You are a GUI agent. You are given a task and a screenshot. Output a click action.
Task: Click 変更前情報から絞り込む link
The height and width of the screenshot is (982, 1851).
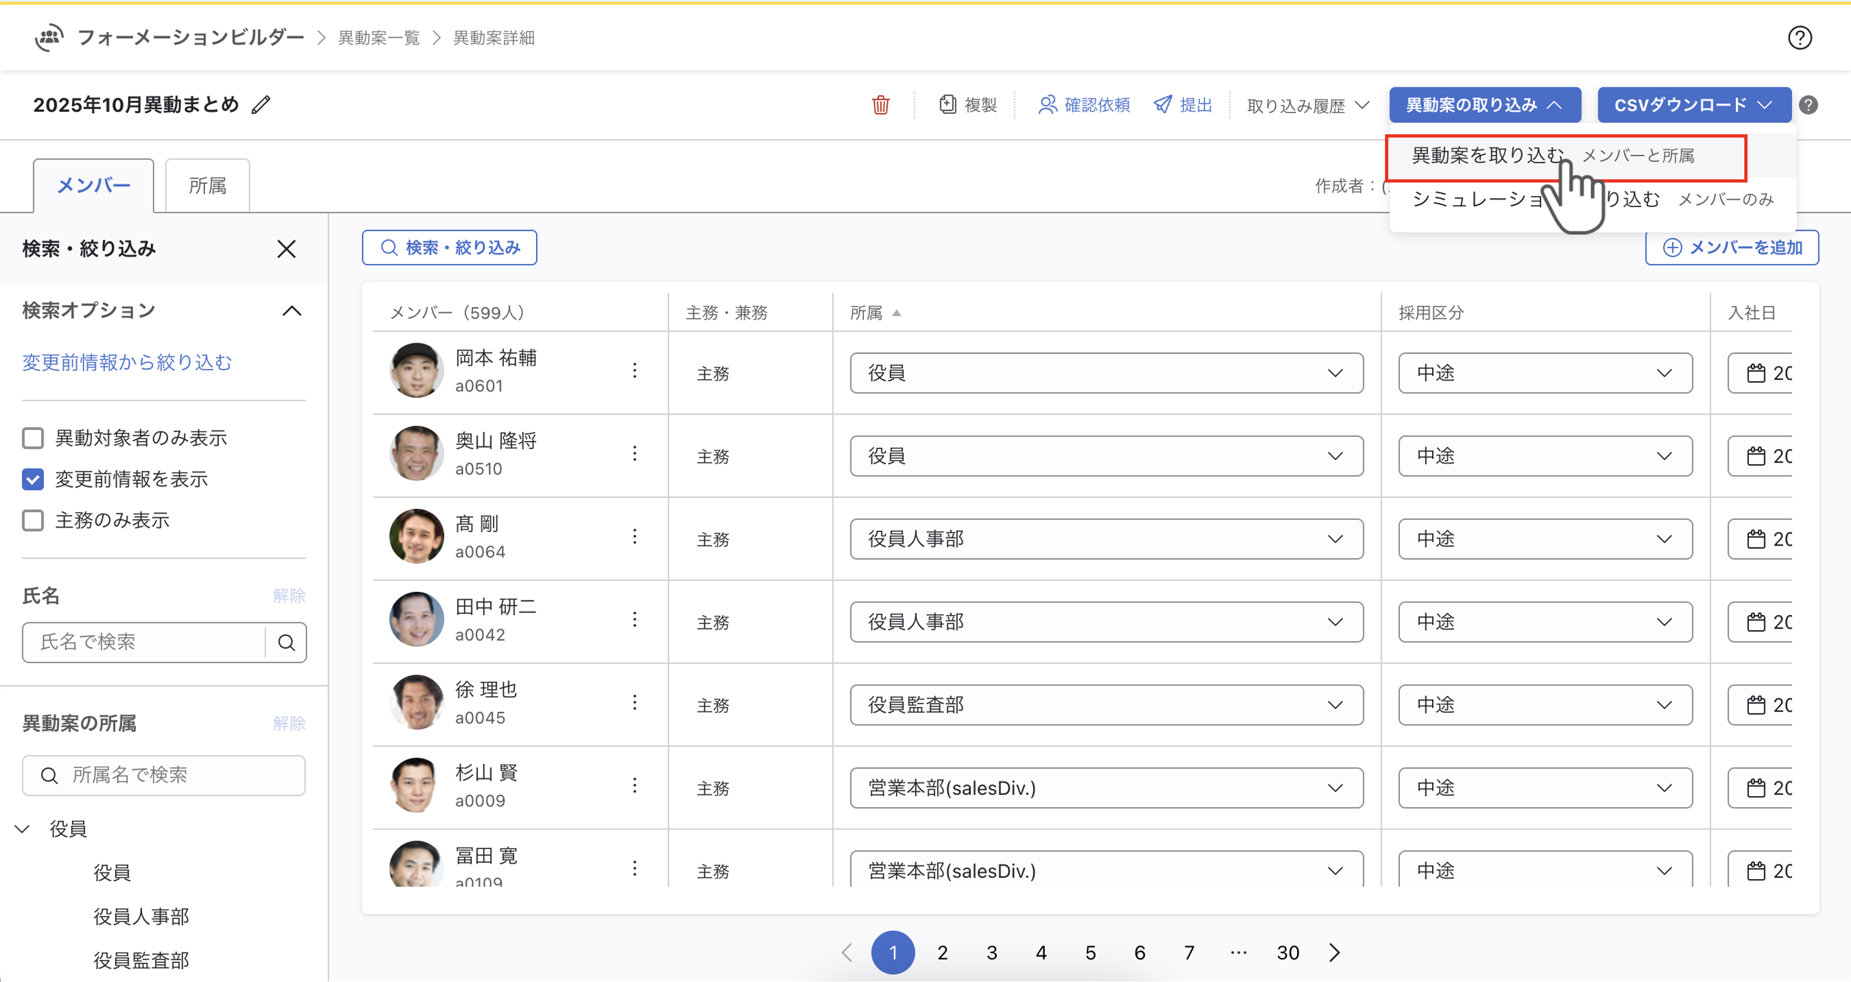pyautogui.click(x=127, y=362)
